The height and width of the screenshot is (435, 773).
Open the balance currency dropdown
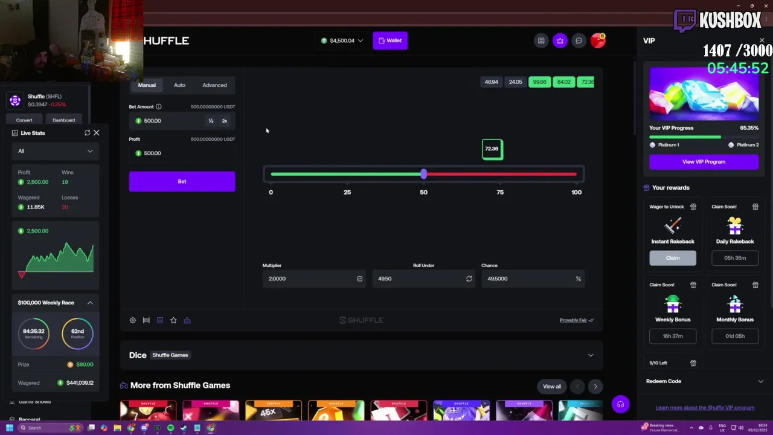342,40
